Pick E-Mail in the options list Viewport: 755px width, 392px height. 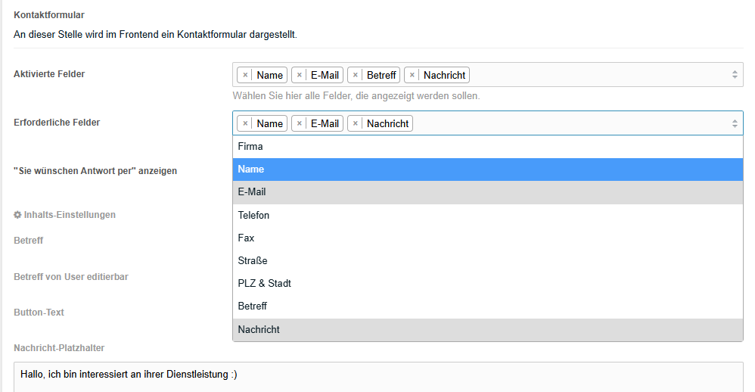click(x=488, y=192)
